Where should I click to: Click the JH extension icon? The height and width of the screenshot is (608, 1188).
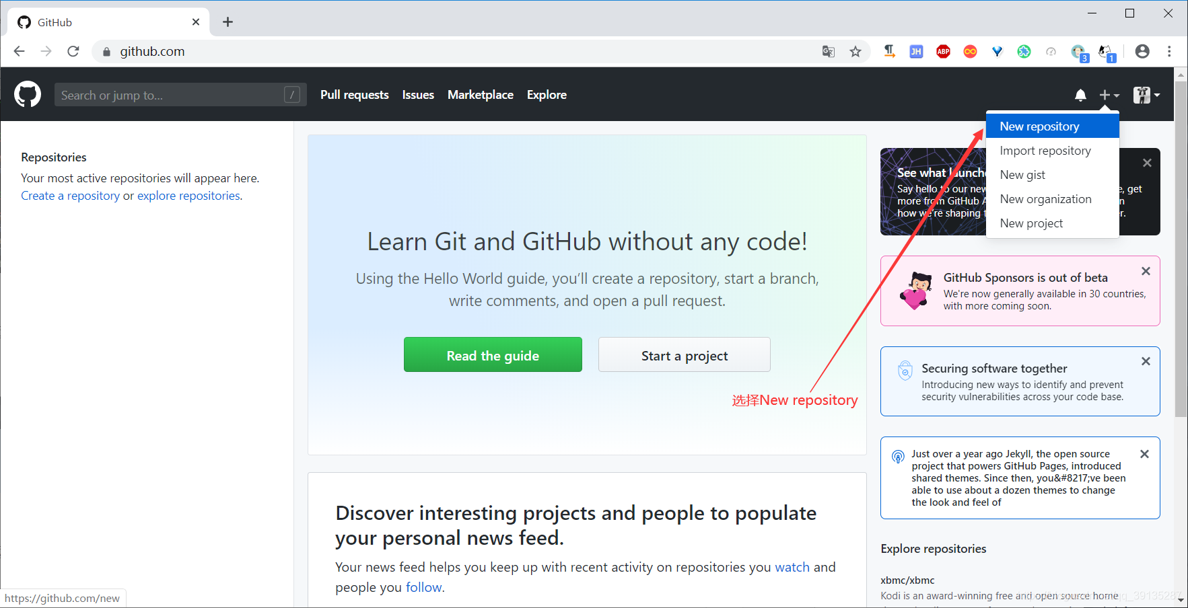point(916,51)
